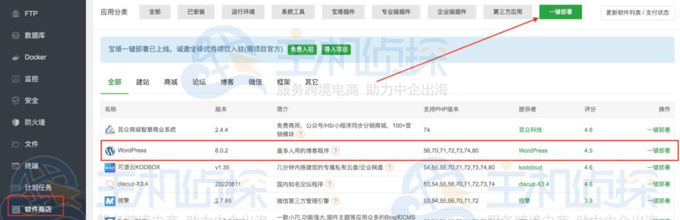Click 一键部署 in the 可道云KODBOX row
The height and width of the screenshot is (220, 680).
coord(658,167)
